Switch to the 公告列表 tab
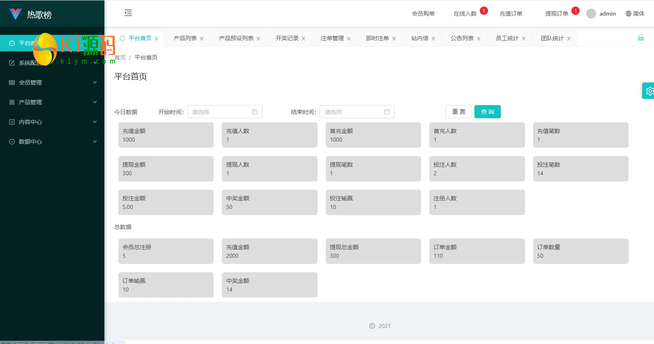Image resolution: width=654 pixels, height=344 pixels. (x=462, y=38)
